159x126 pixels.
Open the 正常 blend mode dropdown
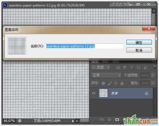[x=106, y=75]
